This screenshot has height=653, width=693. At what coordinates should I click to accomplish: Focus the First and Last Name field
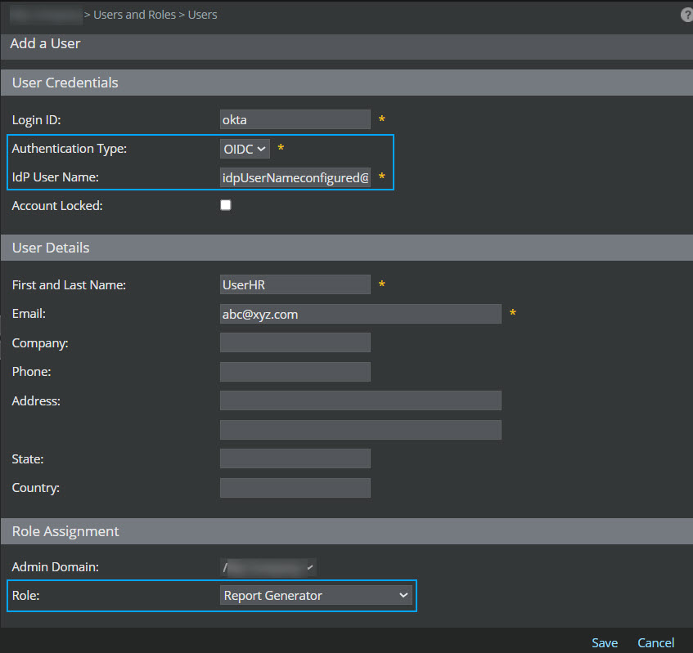point(295,284)
